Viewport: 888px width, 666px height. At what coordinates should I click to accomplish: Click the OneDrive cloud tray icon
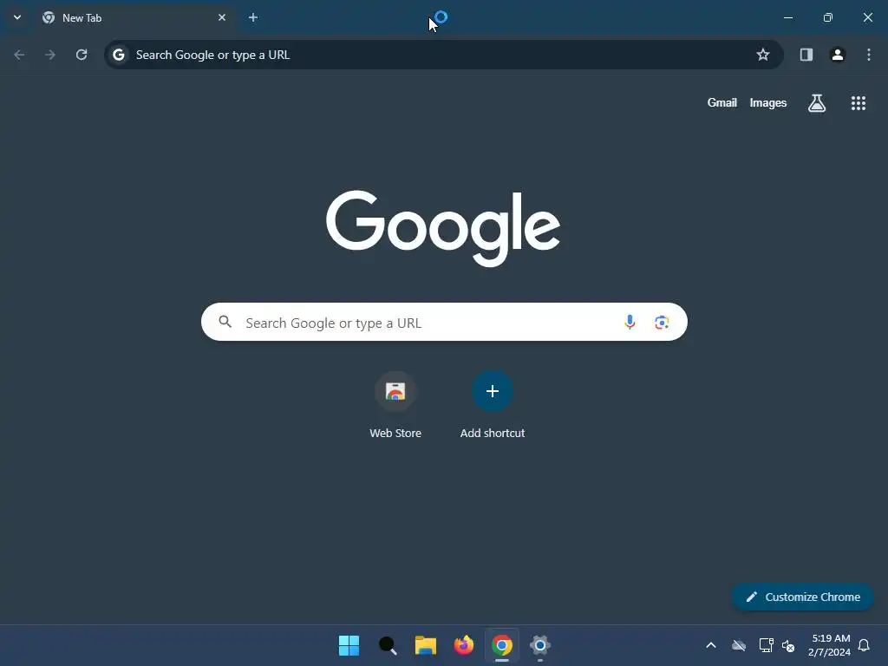pyautogui.click(x=739, y=645)
